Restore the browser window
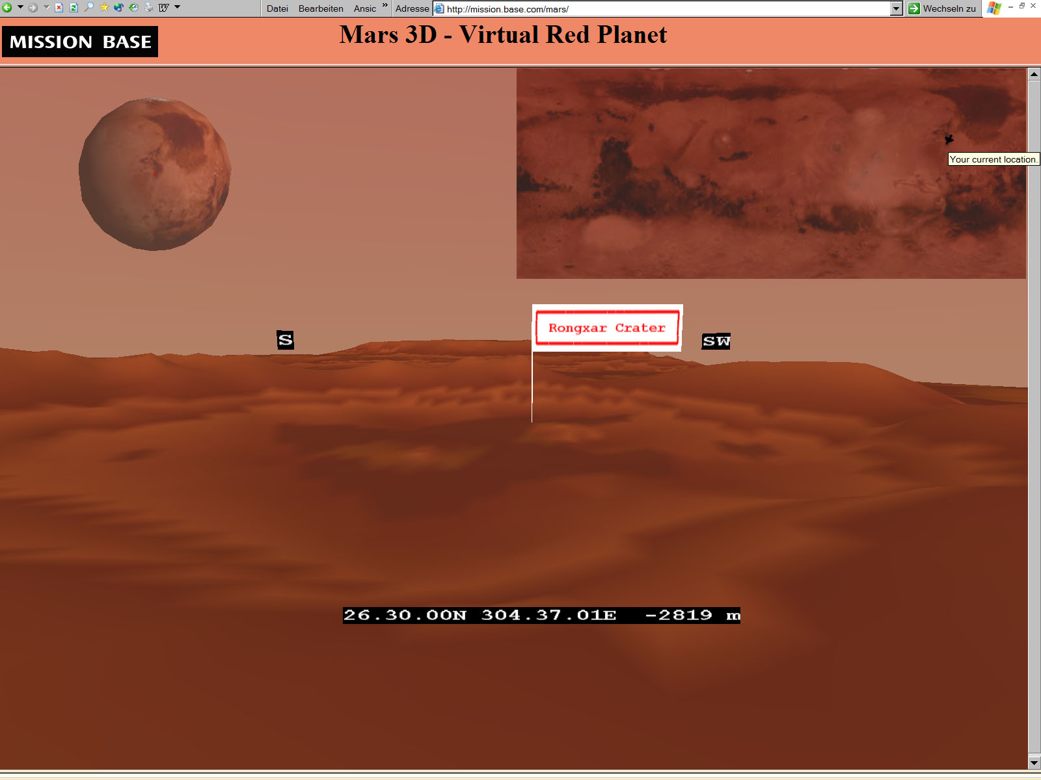 pos(1022,5)
